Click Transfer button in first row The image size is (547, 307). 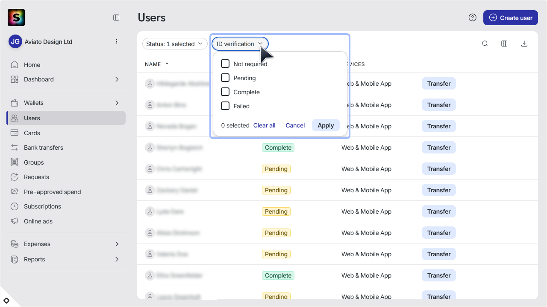tap(439, 84)
